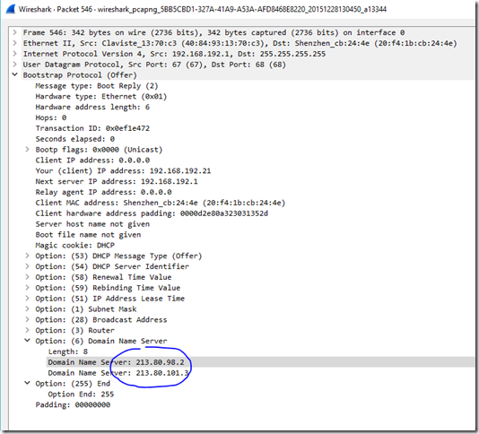Select Option (6) Domain Name Server row

point(101,341)
